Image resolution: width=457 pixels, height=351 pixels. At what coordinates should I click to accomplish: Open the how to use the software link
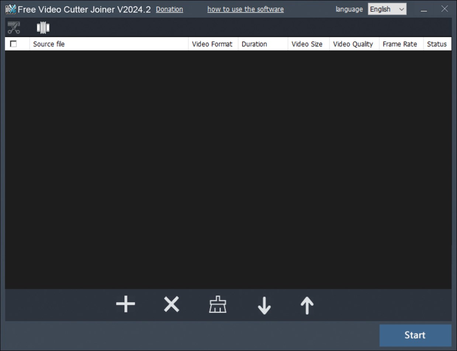coord(245,9)
